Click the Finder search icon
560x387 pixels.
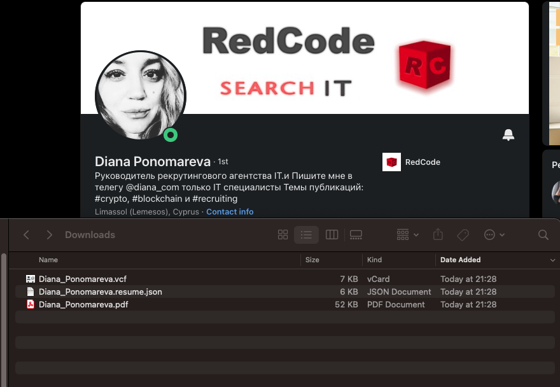[x=543, y=235]
